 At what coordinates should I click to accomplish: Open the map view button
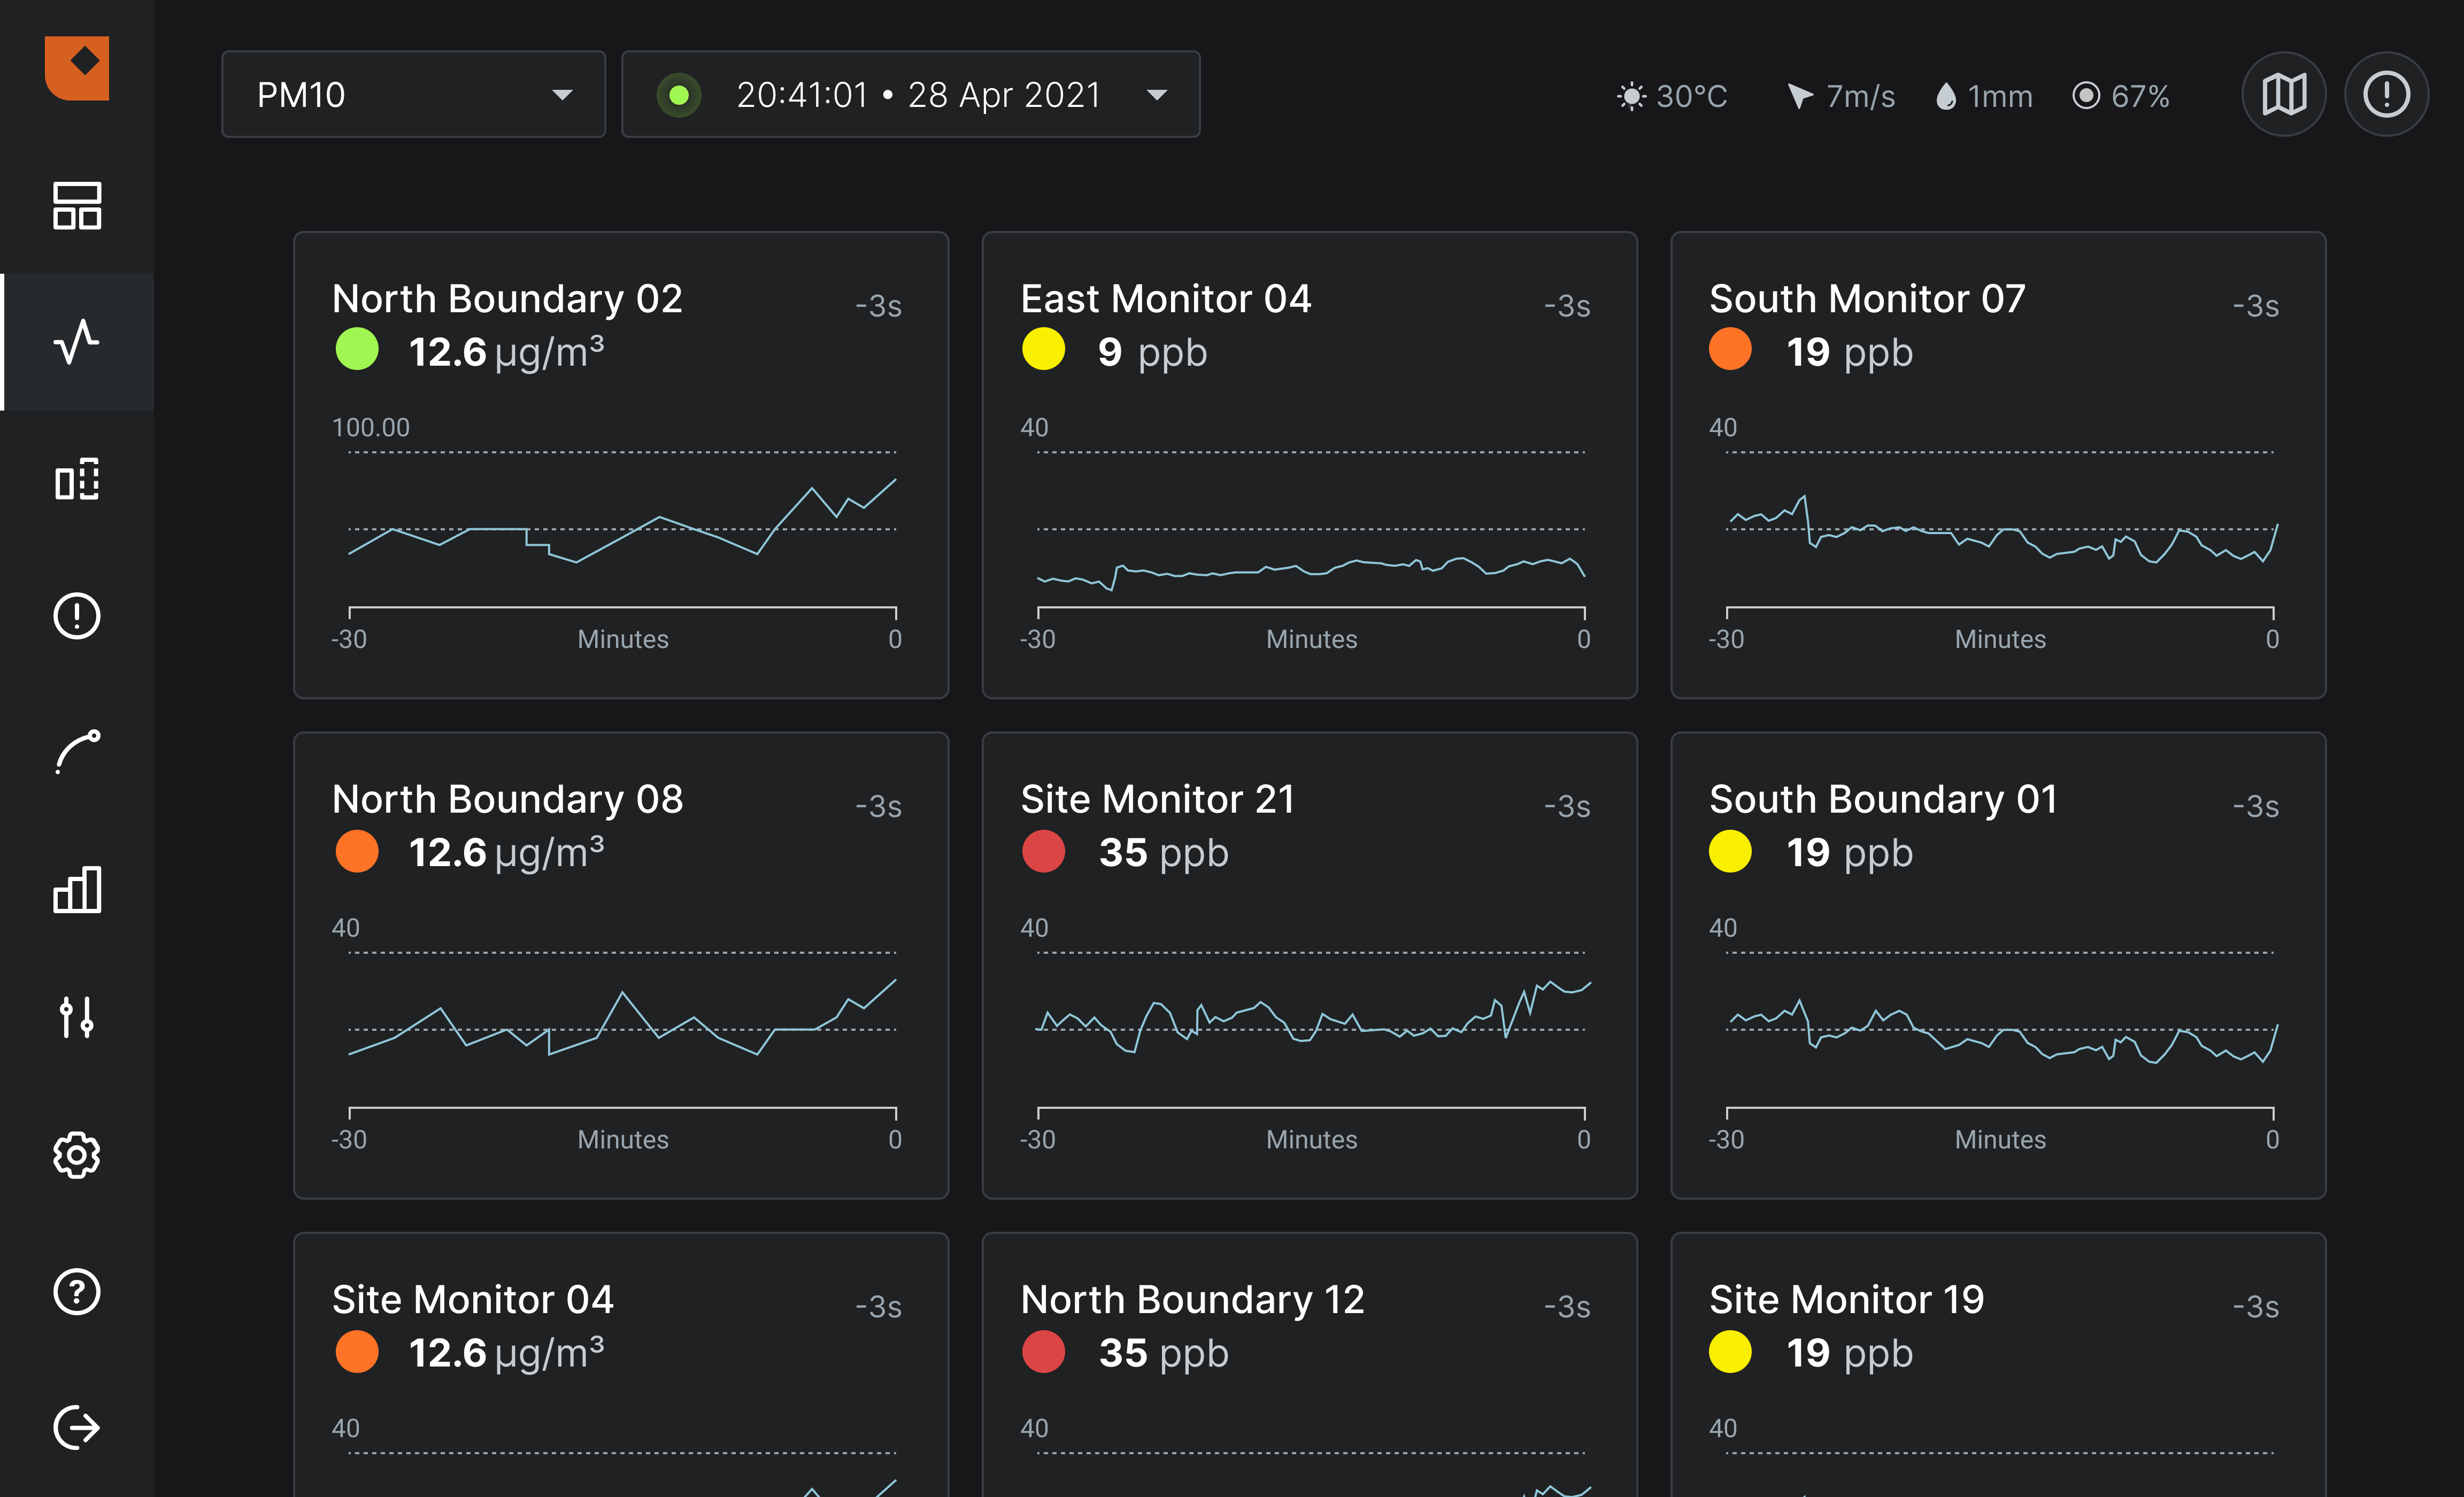[2284, 95]
